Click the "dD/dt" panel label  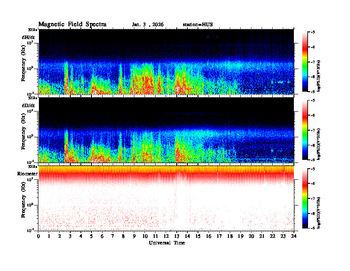[x=28, y=105]
